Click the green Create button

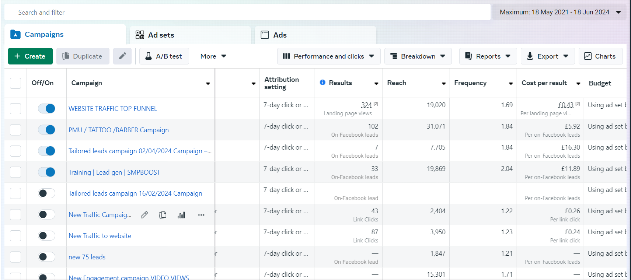(x=30, y=56)
